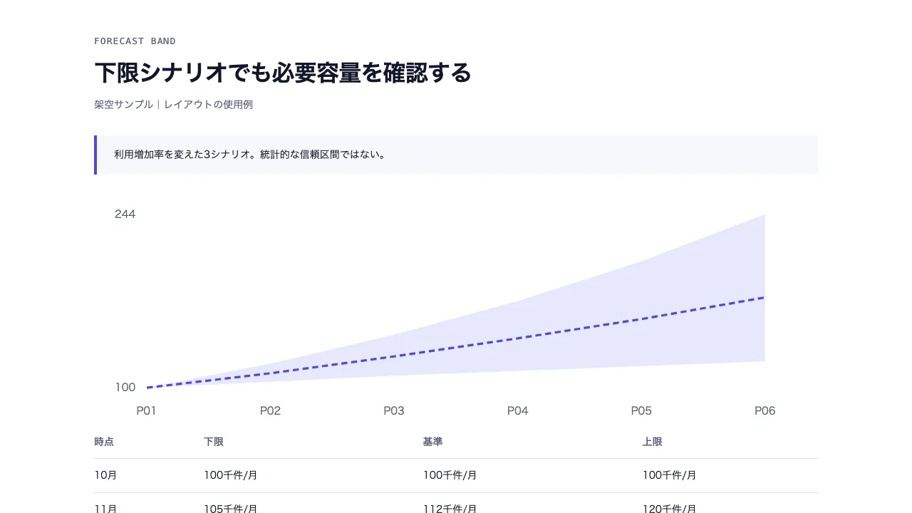Click the heading 下限シナリオでも必要容量を確認する

pyautogui.click(x=283, y=73)
